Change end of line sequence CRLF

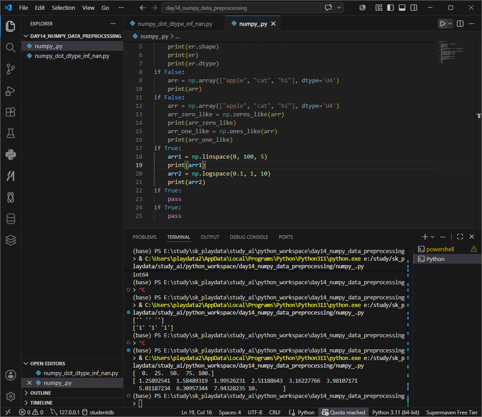[x=275, y=412]
